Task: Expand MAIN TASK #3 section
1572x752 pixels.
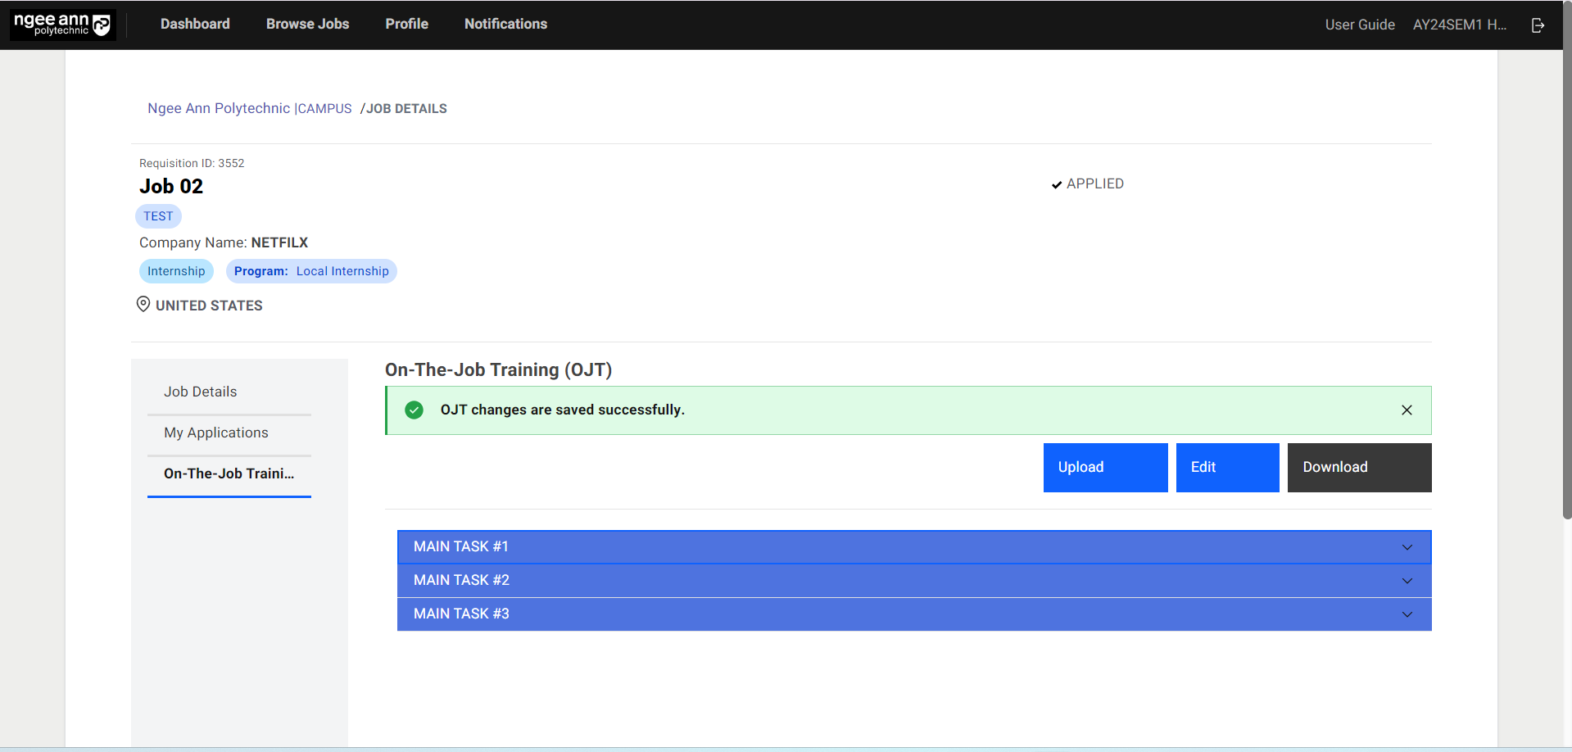Action: [x=913, y=614]
